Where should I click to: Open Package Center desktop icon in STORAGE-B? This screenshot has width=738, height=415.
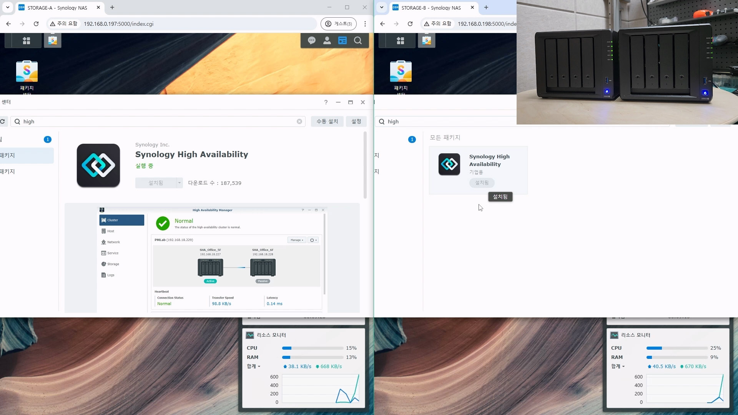[x=401, y=71]
